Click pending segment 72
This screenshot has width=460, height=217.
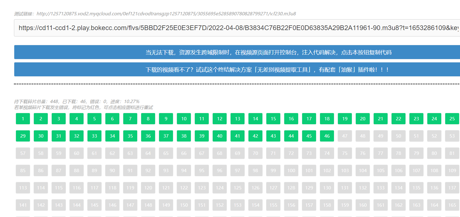pyautogui.click(x=291, y=153)
